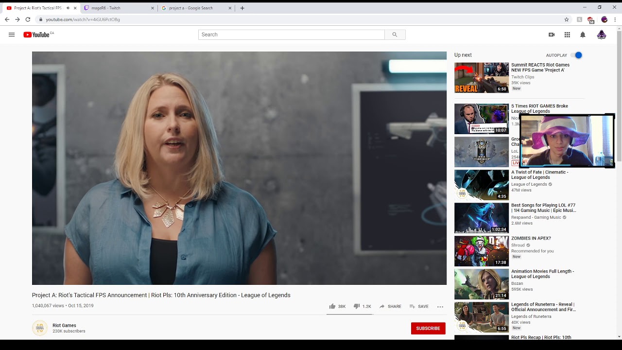The height and width of the screenshot is (350, 622).
Task: Close the mageR6 Twitch tab
Action: tap(153, 8)
